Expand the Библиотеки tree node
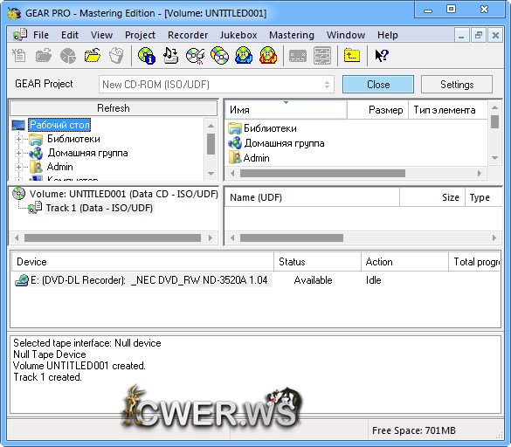 coord(18,139)
